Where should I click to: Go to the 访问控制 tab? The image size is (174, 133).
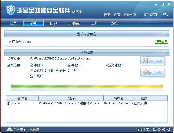[74, 23]
